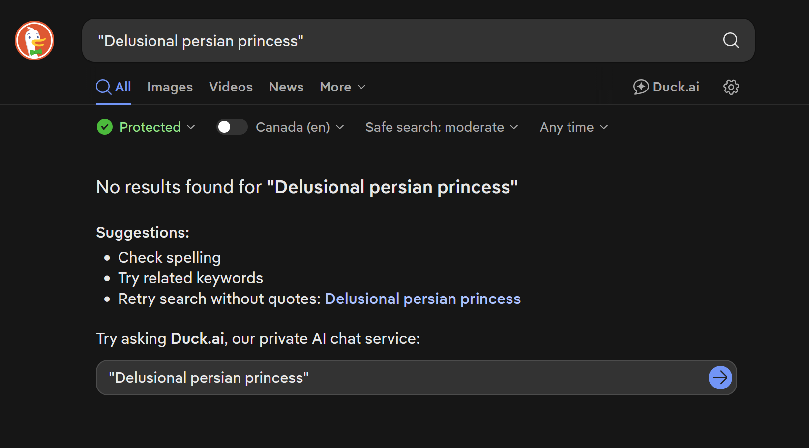Expand the Protected dropdown

157,127
